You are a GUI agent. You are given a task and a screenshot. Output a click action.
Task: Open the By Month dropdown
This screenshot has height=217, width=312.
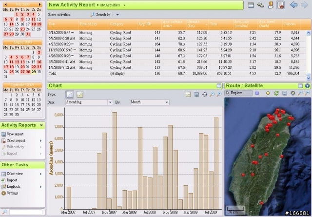[167, 102]
